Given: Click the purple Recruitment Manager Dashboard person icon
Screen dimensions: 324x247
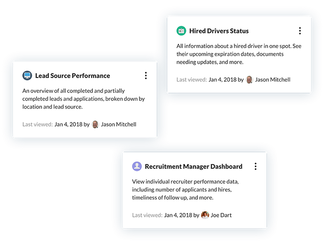Looking at the screenshot, I should (x=137, y=166).
